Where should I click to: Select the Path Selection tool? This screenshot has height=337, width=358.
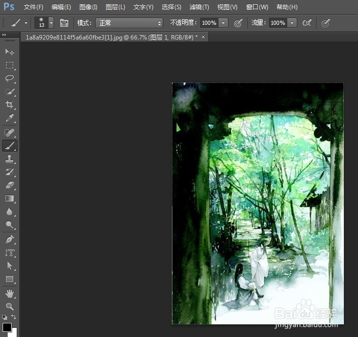[10, 266]
